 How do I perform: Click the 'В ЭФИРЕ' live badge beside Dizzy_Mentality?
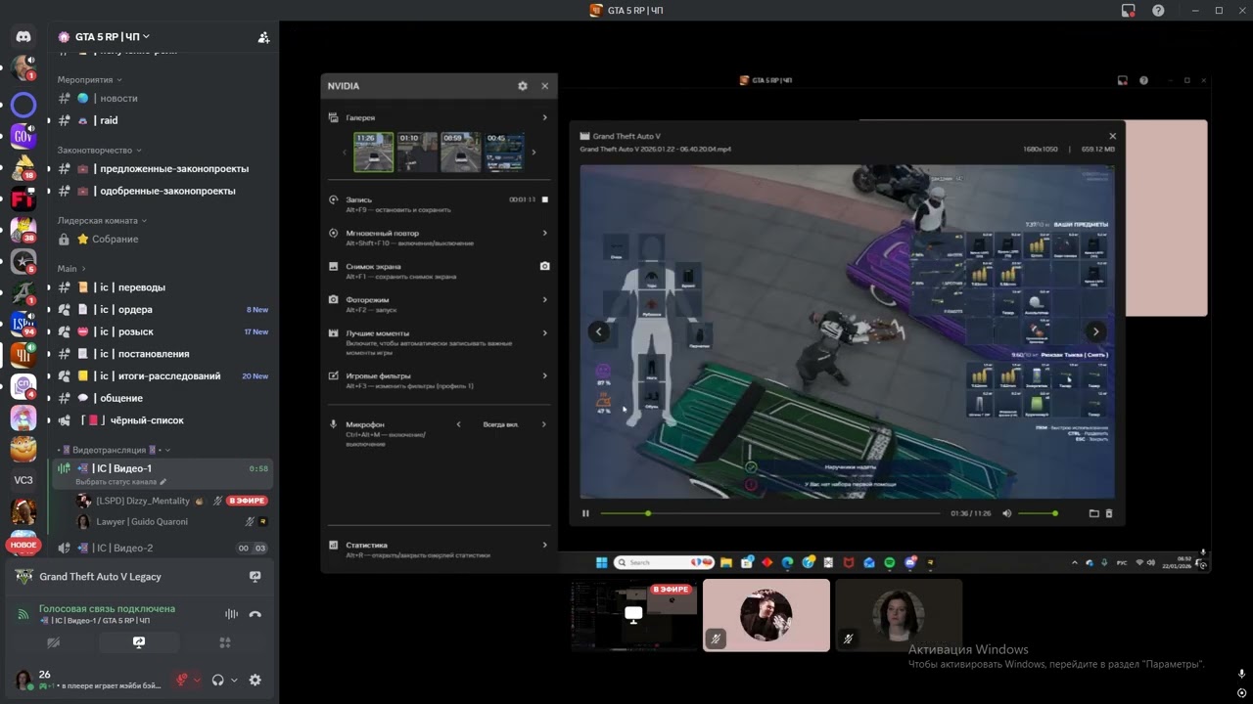click(x=247, y=501)
